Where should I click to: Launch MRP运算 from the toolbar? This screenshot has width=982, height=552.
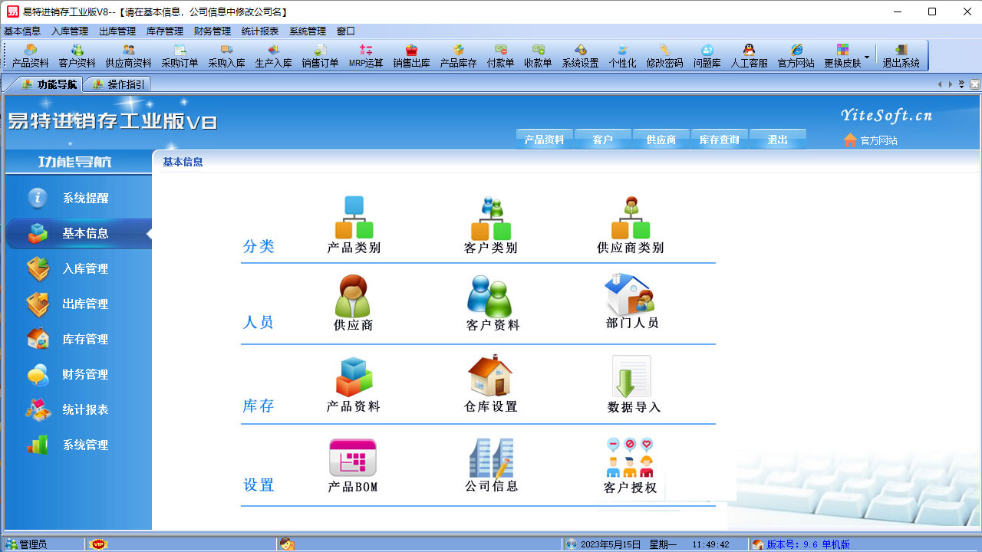[x=364, y=55]
